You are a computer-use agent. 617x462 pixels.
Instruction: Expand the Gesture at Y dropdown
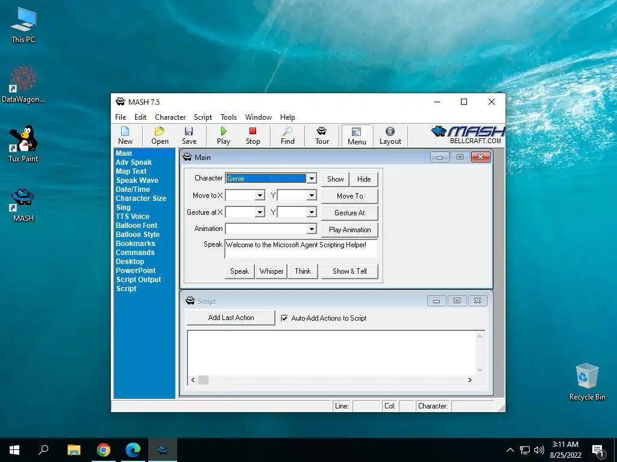pos(312,212)
